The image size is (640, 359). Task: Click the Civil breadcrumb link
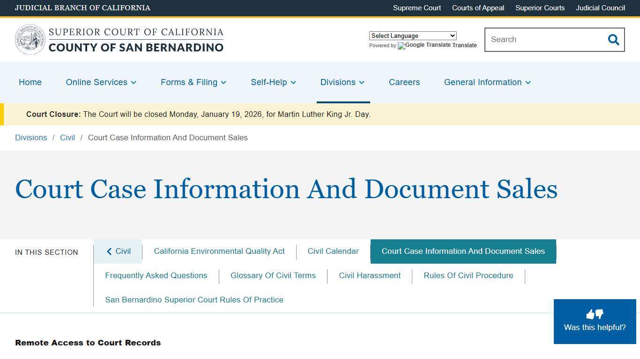coord(67,137)
